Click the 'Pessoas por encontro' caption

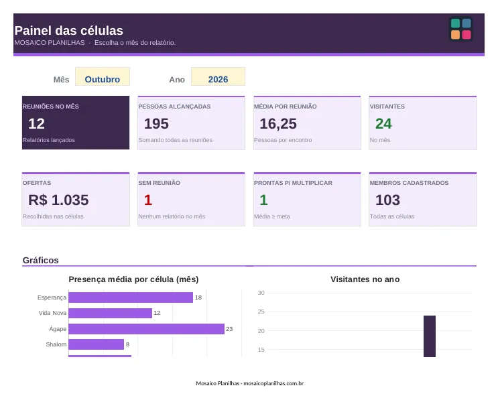283,140
